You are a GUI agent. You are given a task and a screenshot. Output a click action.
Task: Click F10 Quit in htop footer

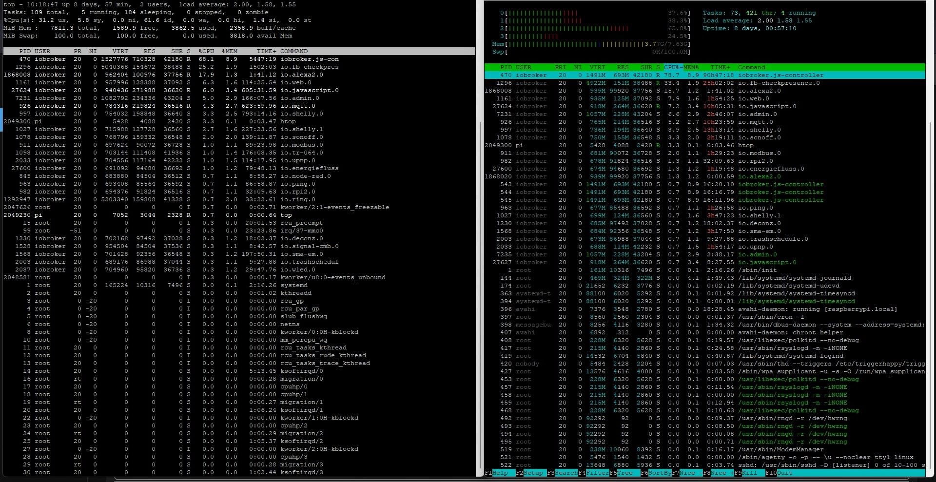[779, 473]
